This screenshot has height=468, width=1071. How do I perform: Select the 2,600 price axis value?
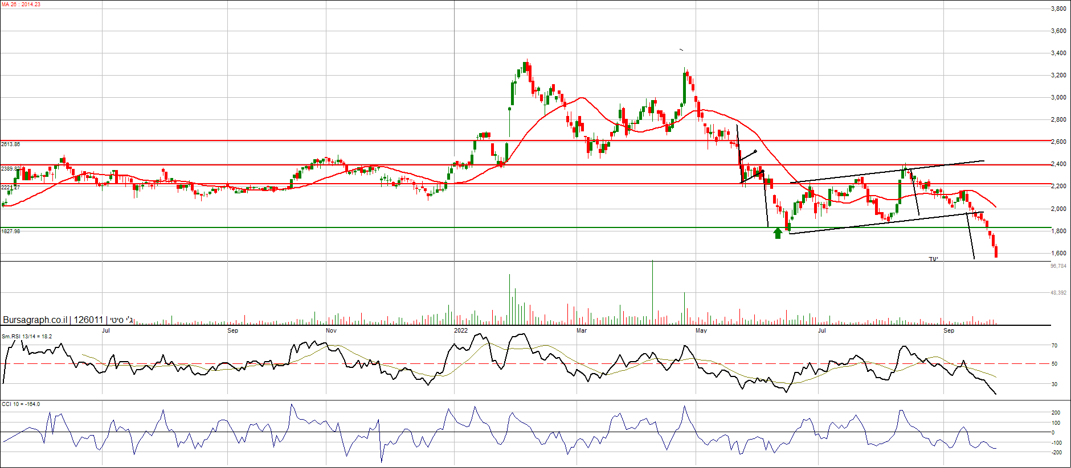tap(1058, 142)
